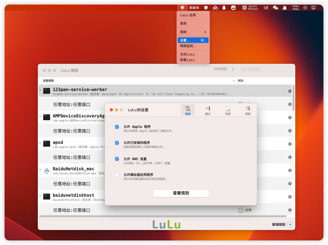Select 卸载 LuLu menu entry

(187, 60)
